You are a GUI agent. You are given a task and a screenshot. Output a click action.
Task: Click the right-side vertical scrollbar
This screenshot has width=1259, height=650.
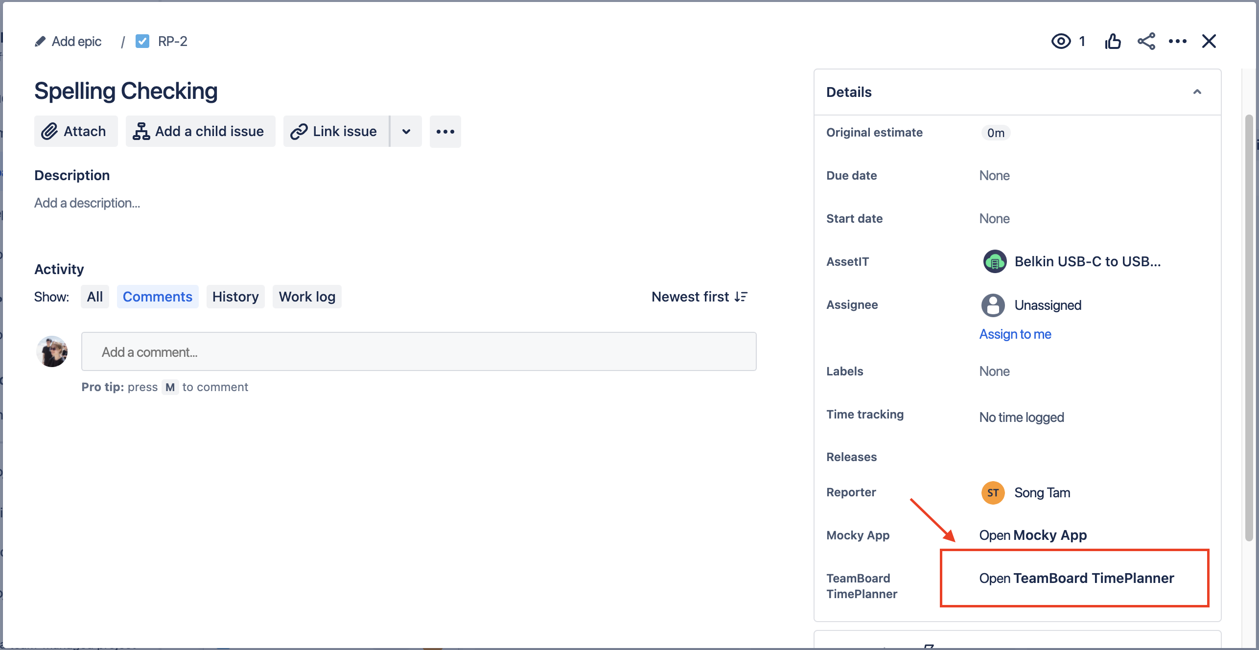(x=1249, y=328)
